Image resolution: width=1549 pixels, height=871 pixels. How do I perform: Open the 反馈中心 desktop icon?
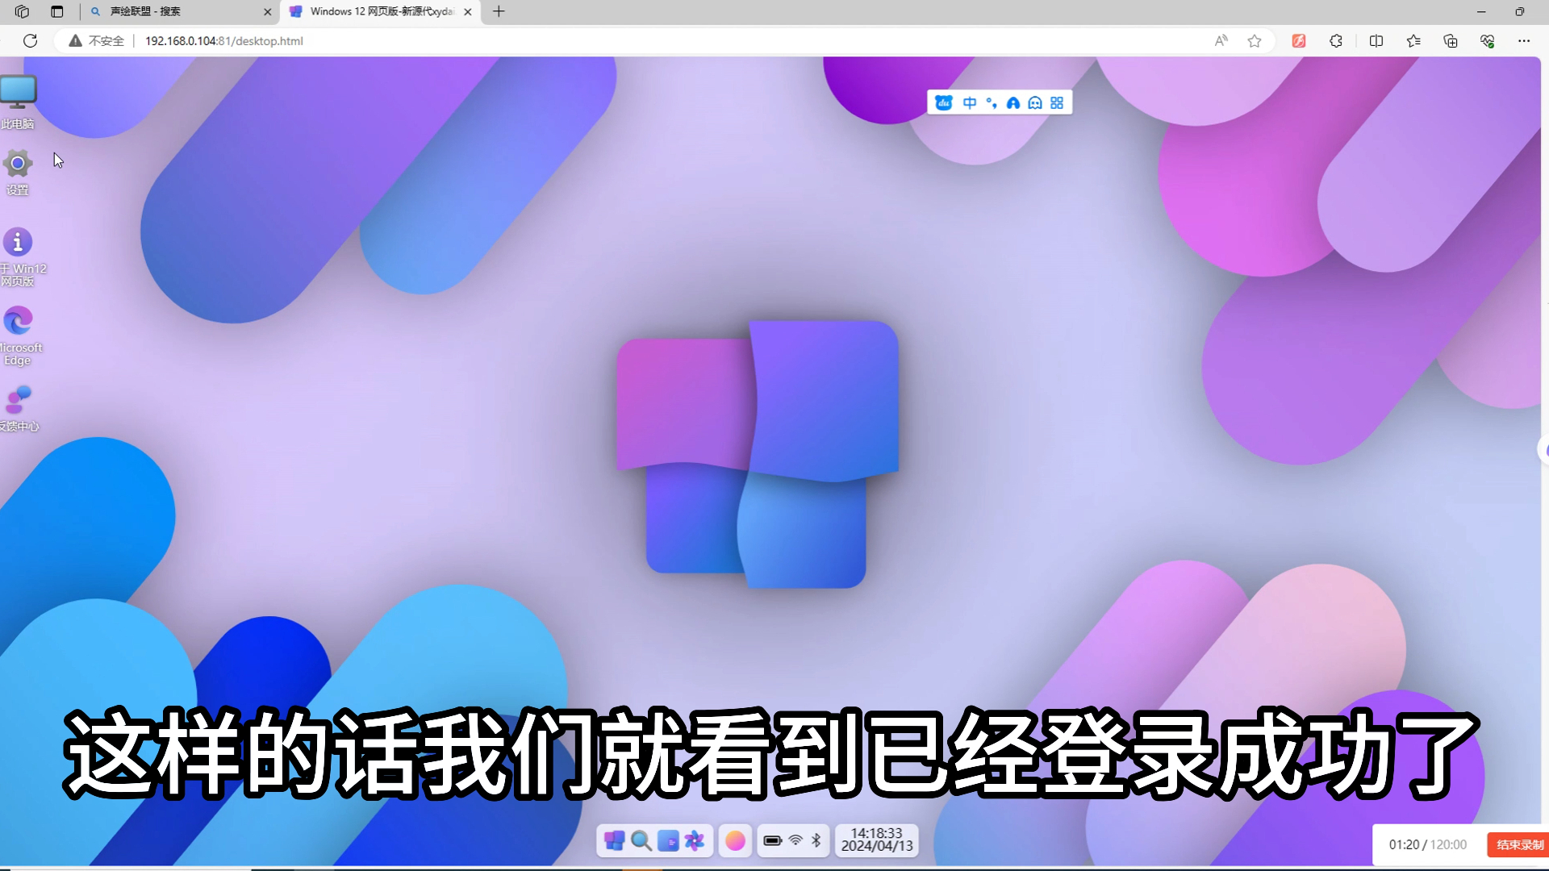pos(18,409)
